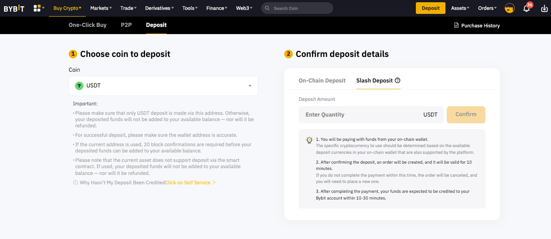
Task: Click the Coin label above the selector
Action: (x=75, y=70)
